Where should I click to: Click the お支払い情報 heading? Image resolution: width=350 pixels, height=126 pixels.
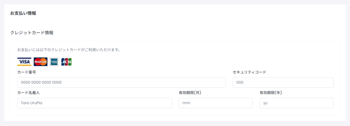(x=23, y=13)
